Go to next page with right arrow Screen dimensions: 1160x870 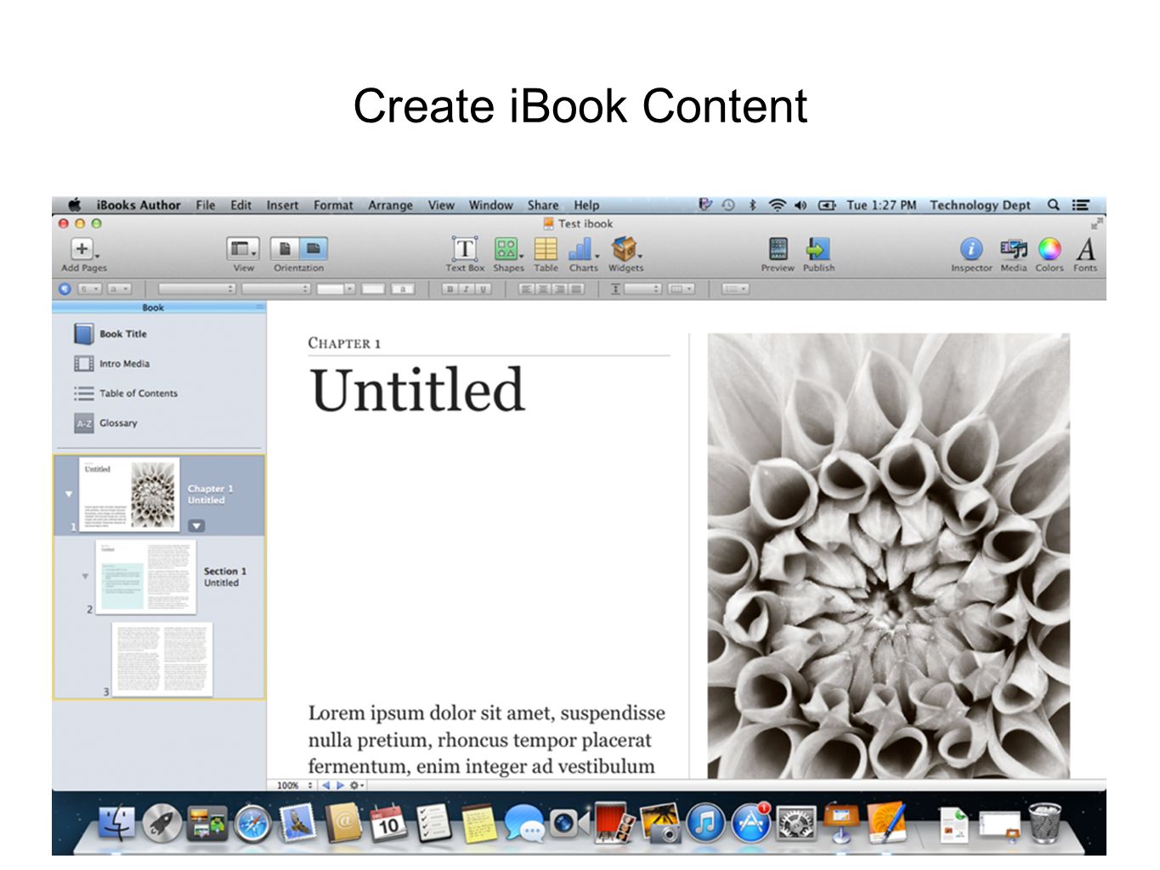(x=340, y=786)
